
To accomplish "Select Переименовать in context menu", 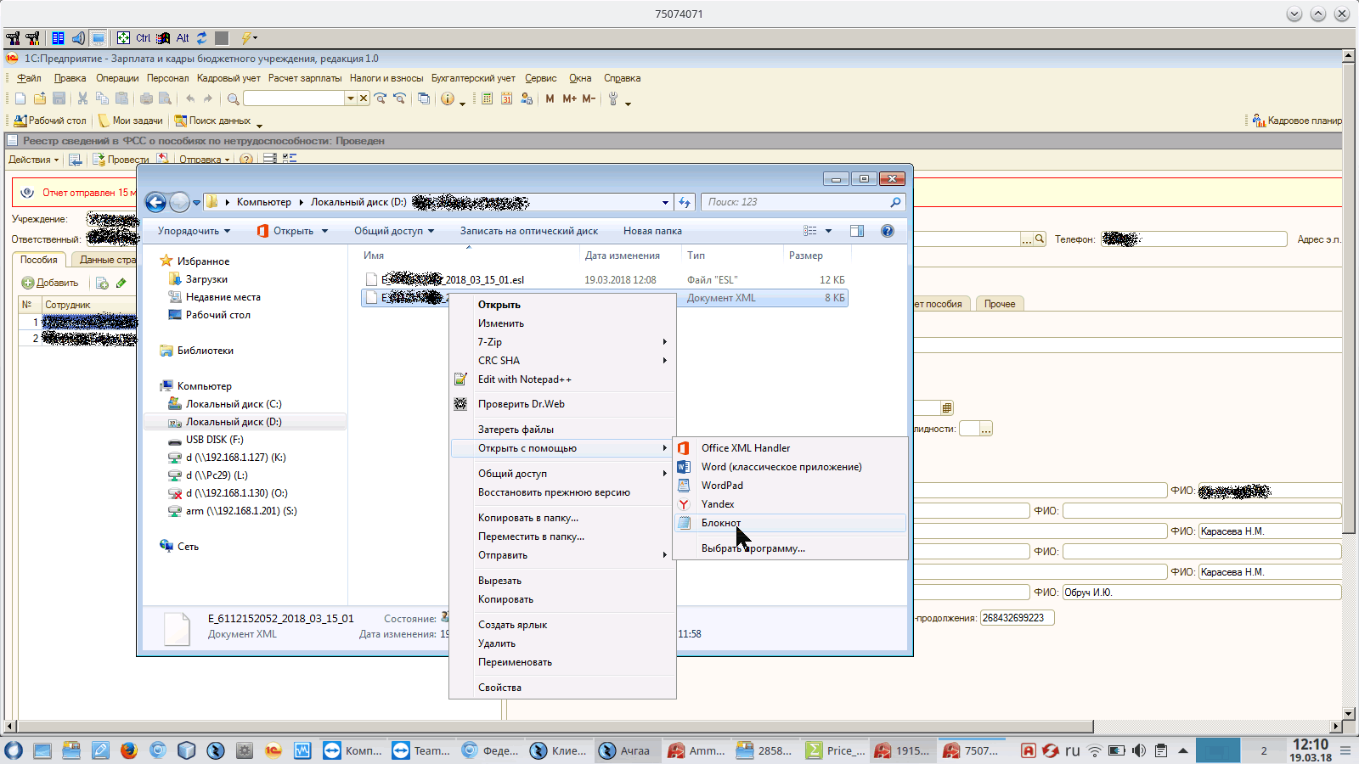I will [563, 662].
